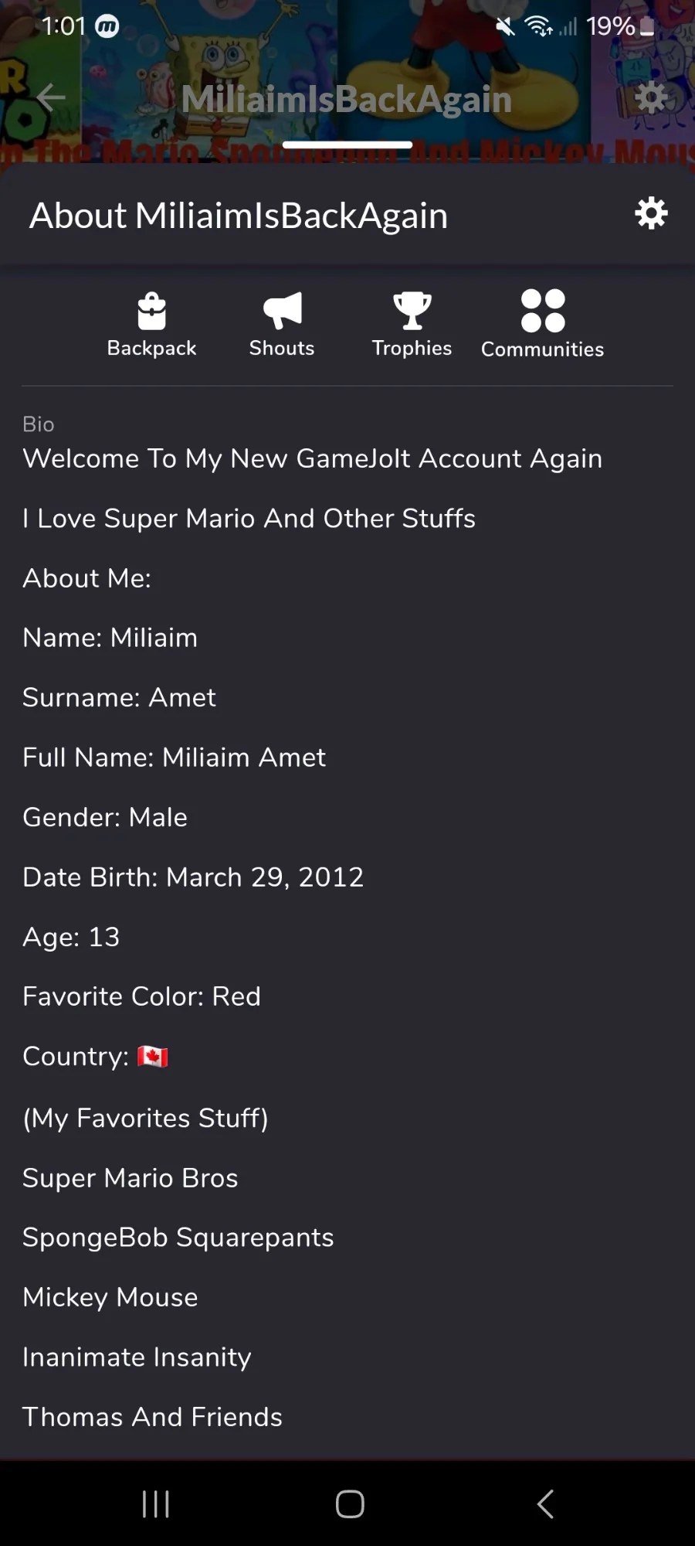Screen dimensions: 695x1546
Task: Tap the dimmed gear icon in the header banner
Action: click(x=650, y=97)
